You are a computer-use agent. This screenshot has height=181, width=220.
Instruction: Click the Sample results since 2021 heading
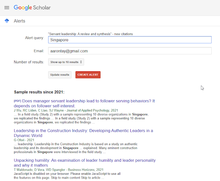(39, 92)
